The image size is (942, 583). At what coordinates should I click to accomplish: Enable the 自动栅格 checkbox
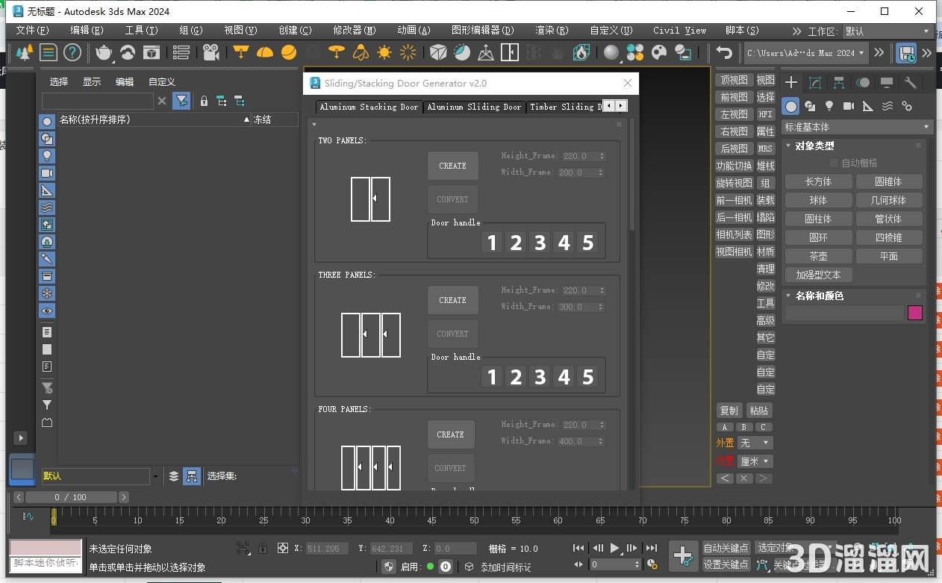click(x=834, y=162)
